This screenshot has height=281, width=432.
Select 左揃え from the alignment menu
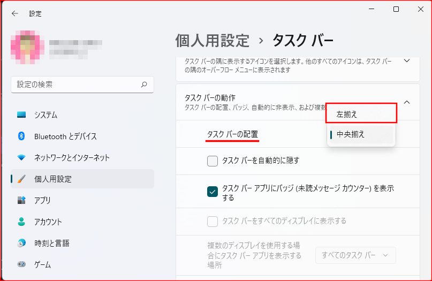pos(361,114)
